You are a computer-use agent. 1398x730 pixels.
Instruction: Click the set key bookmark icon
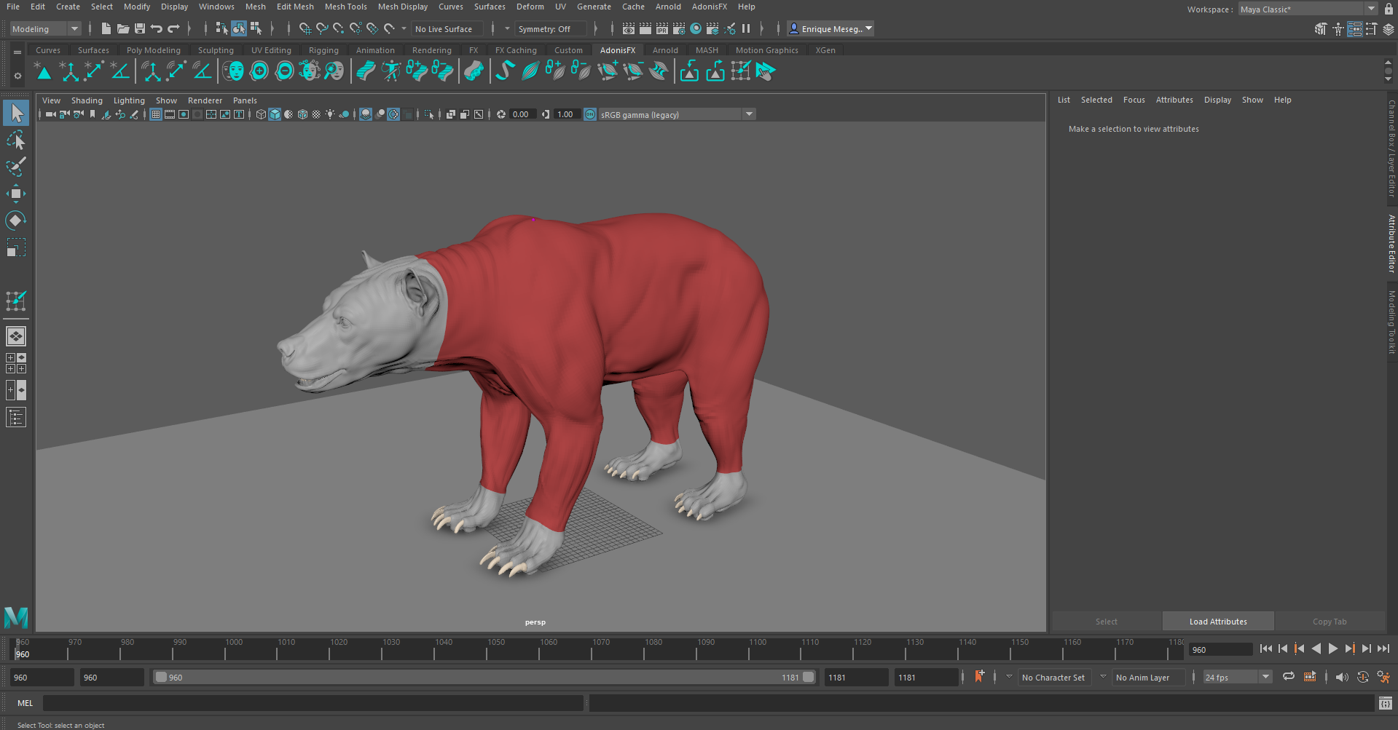[979, 677]
